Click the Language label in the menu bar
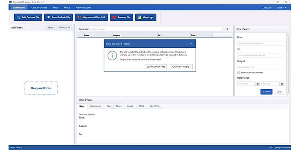Screen dimensions: 300x150 (267, 8)
